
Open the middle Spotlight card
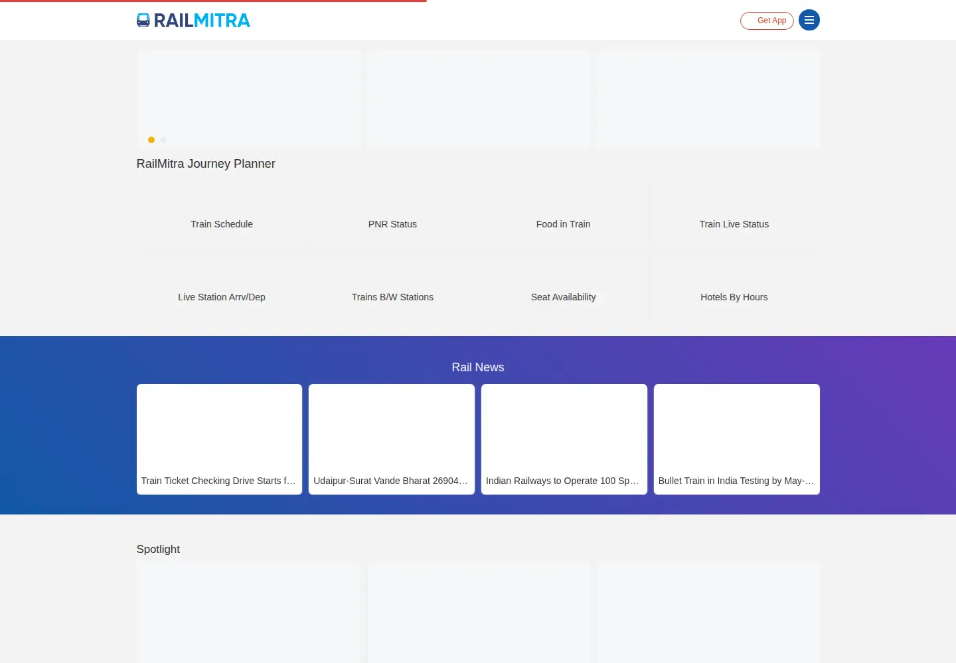(x=479, y=613)
